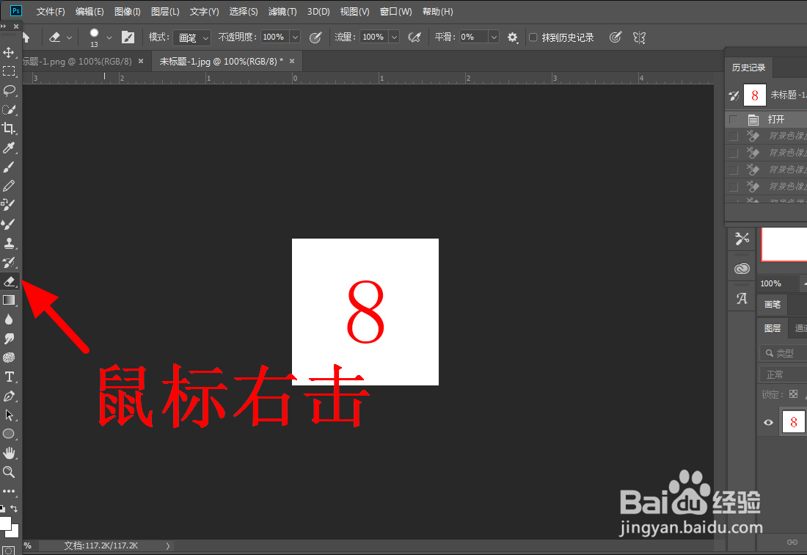Click the 未标题-1 snapshot thumbnail in History
807x555 pixels.
point(754,95)
